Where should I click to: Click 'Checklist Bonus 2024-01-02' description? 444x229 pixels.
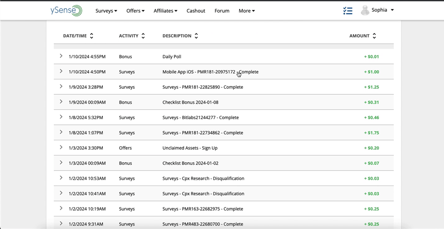190,163
